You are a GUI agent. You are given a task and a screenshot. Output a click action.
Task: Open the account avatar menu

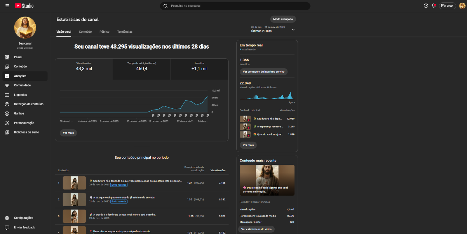click(x=462, y=6)
